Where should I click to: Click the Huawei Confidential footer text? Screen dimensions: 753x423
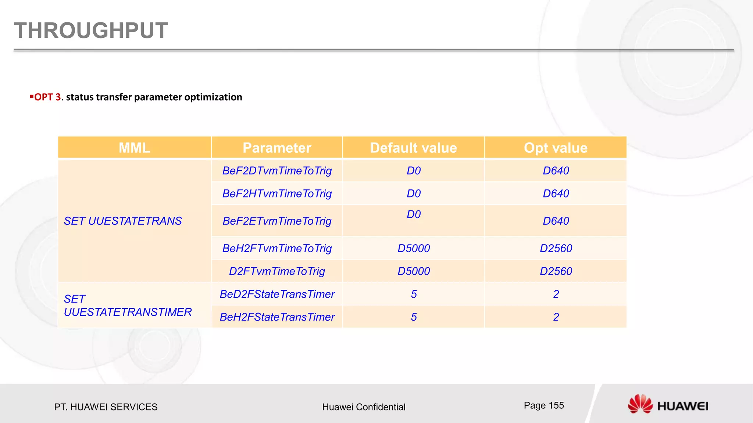pyautogui.click(x=364, y=407)
